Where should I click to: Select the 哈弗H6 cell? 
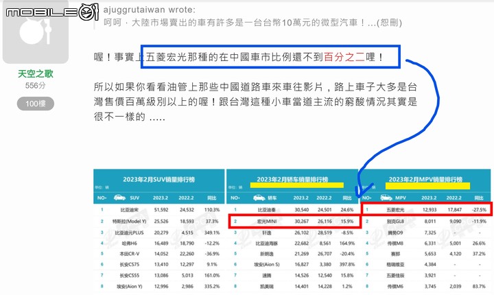tap(130, 244)
